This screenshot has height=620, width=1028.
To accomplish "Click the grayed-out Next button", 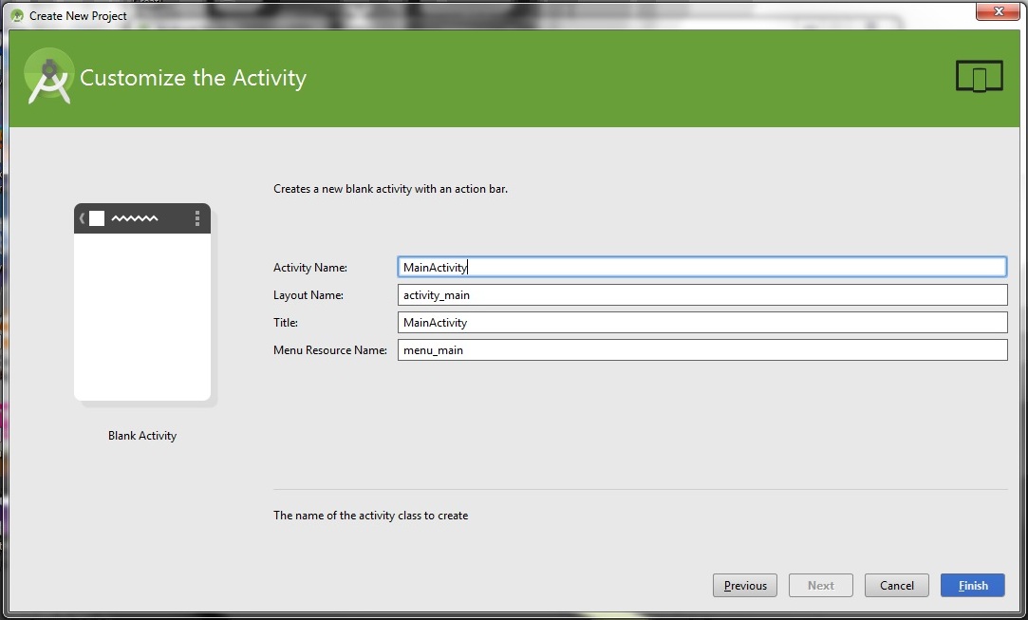I will 820,585.
